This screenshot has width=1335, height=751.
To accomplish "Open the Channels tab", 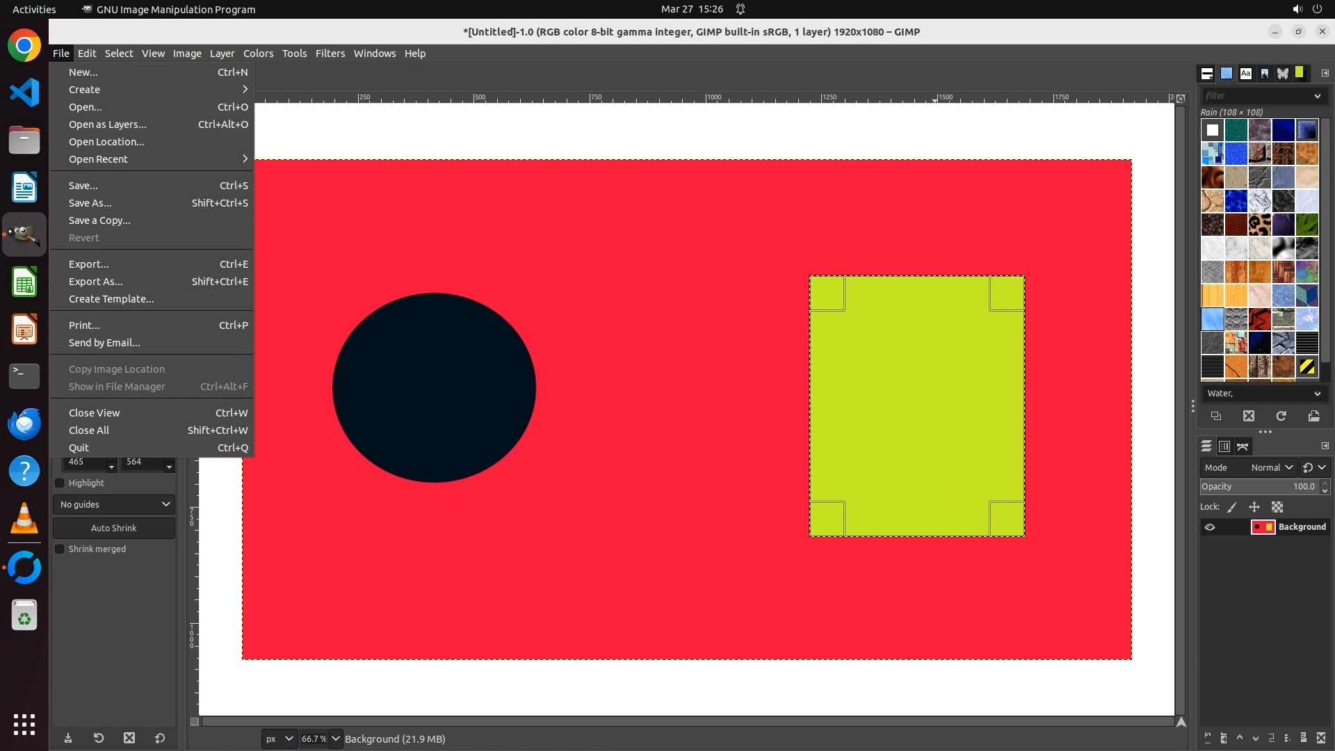I will (1224, 446).
